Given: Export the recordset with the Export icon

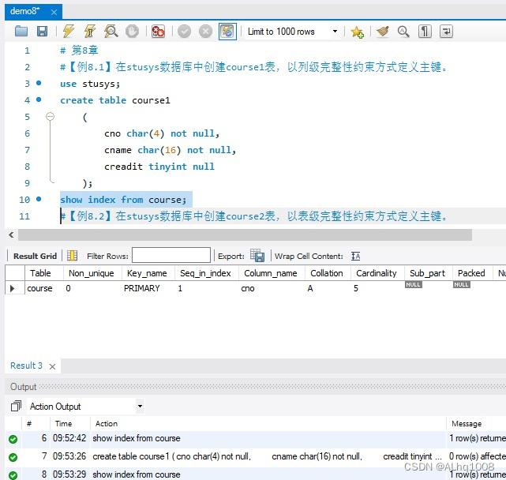Looking at the screenshot, I should [x=257, y=255].
